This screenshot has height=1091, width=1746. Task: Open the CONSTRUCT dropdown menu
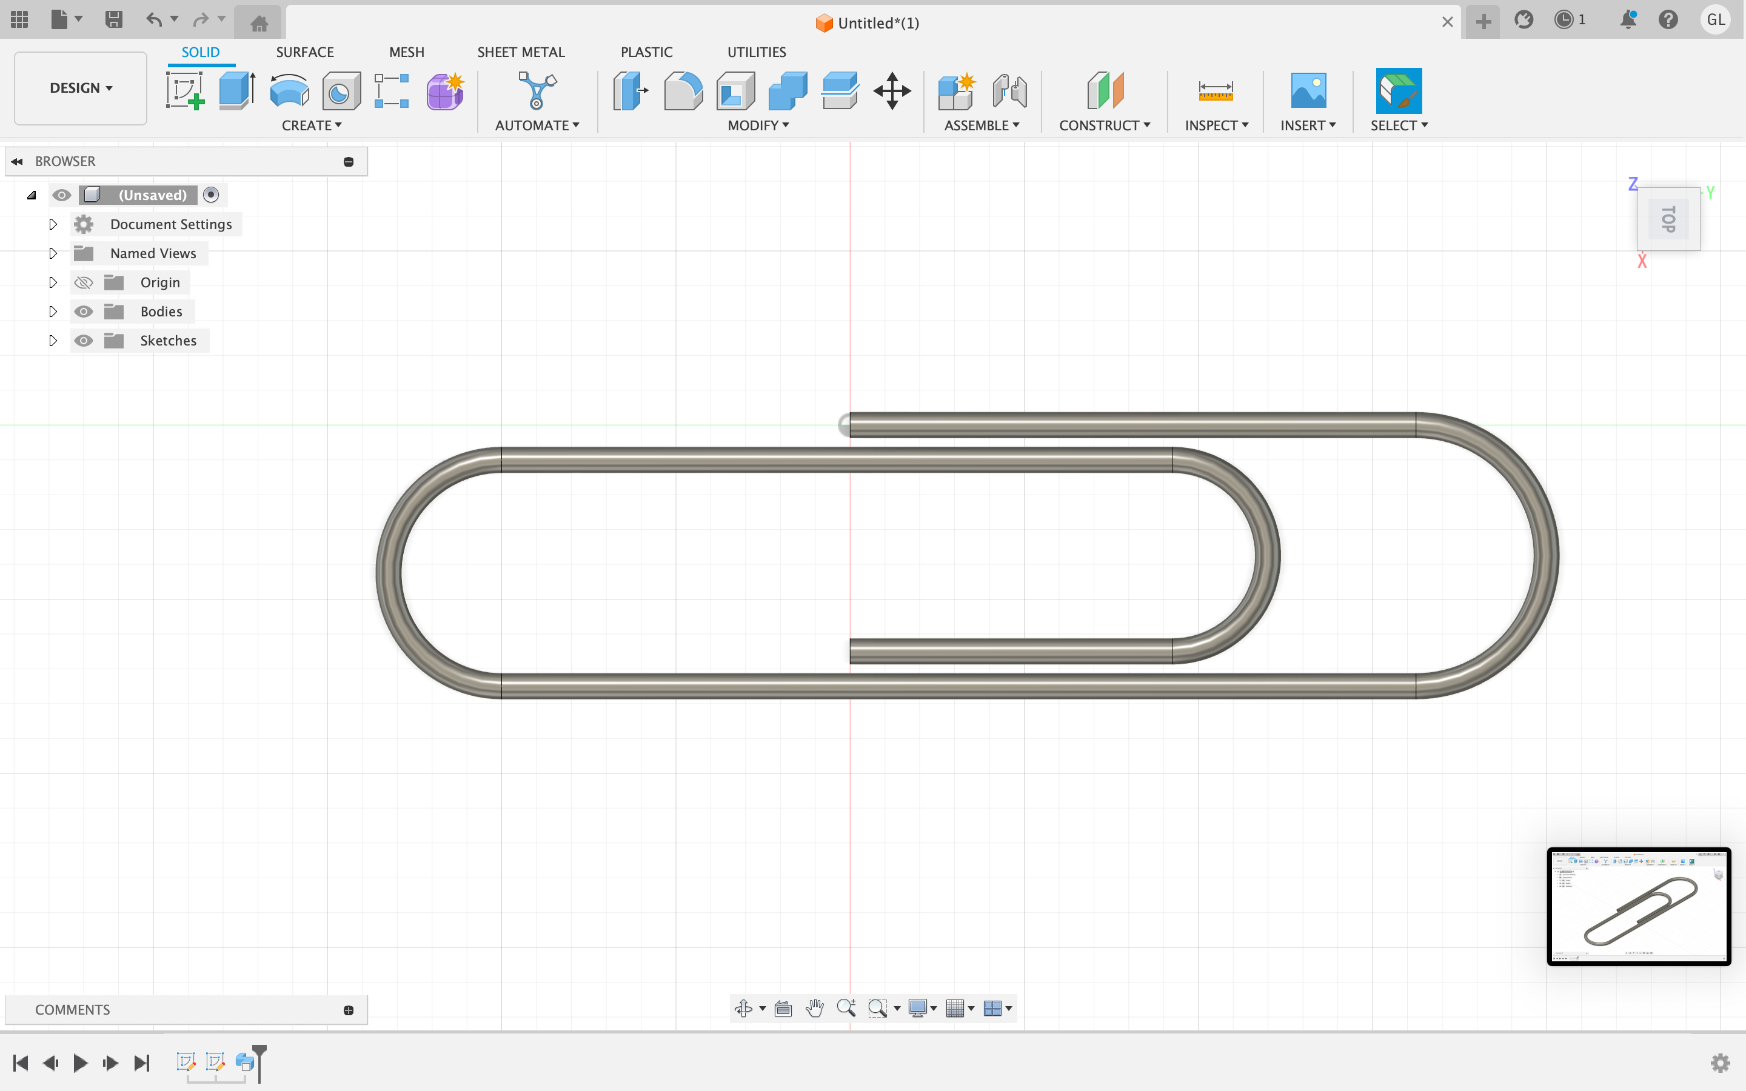click(1104, 125)
